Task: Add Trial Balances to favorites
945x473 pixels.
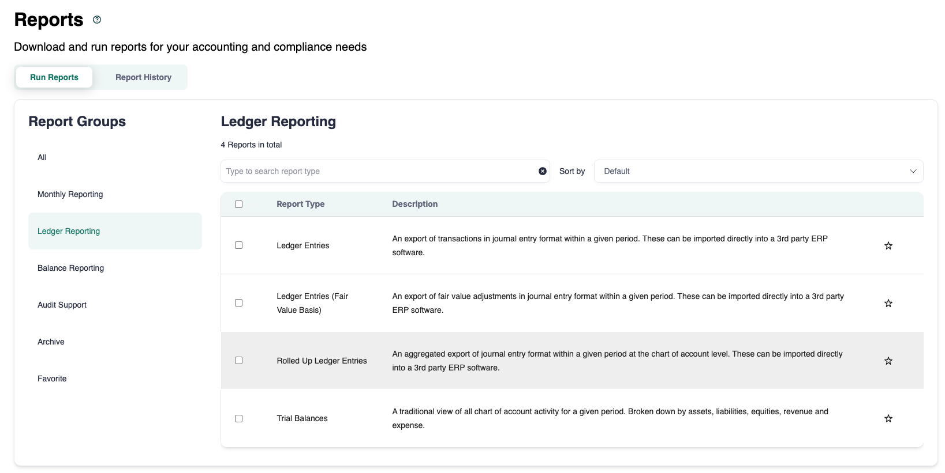Action: 888,419
